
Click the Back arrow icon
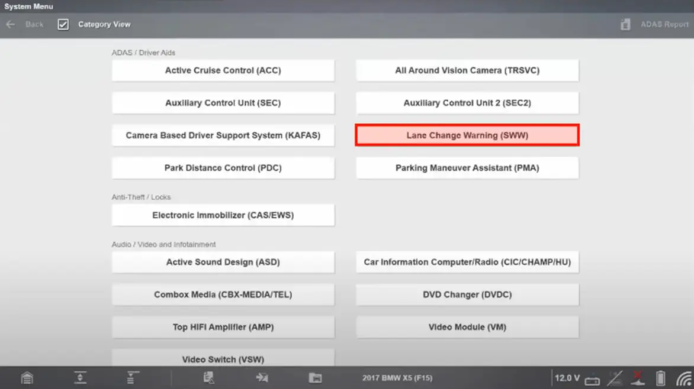11,24
